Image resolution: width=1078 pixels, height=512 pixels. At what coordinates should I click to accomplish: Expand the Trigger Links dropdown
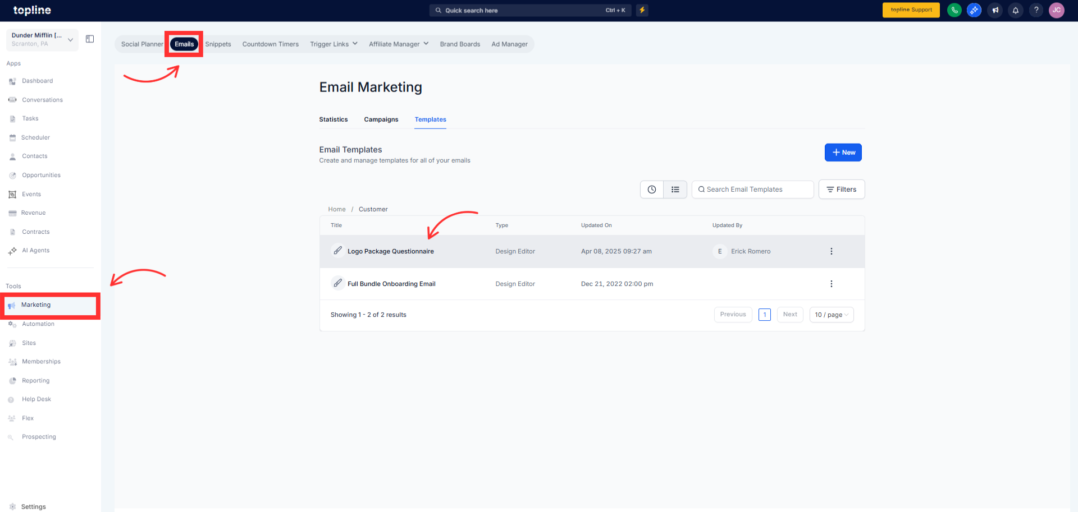tap(334, 44)
